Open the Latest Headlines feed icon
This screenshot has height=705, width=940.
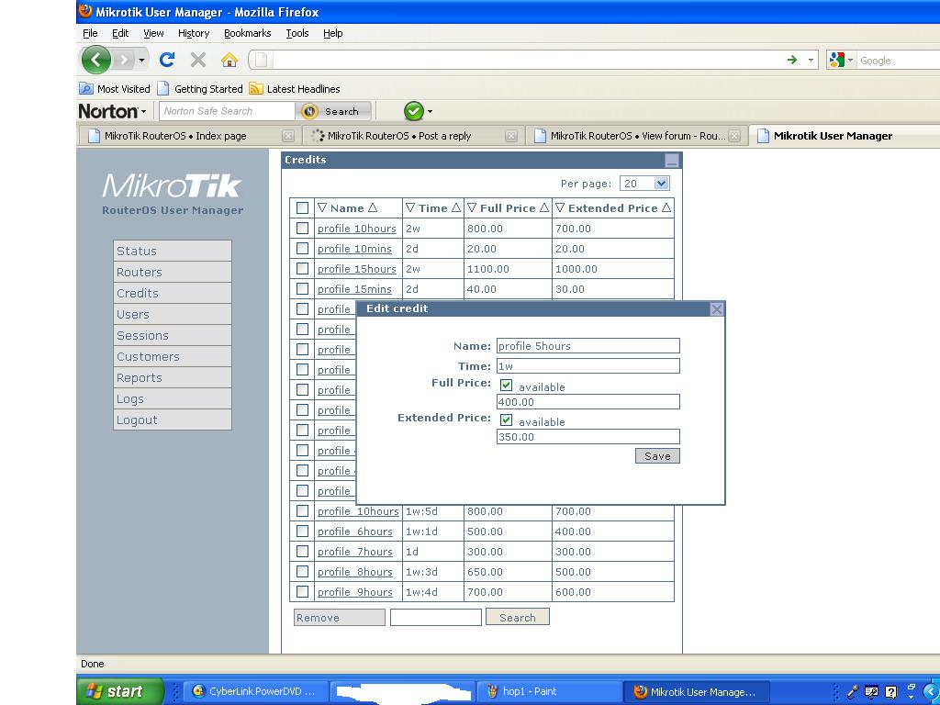tap(256, 89)
